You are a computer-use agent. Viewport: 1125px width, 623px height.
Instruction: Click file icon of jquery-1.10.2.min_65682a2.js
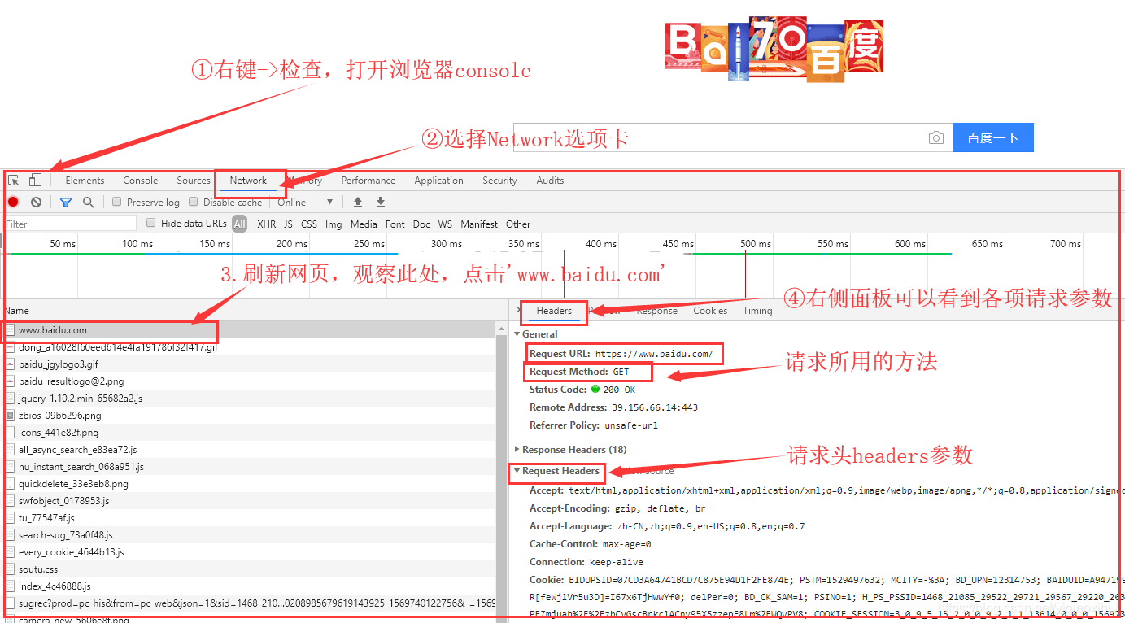(x=10, y=399)
